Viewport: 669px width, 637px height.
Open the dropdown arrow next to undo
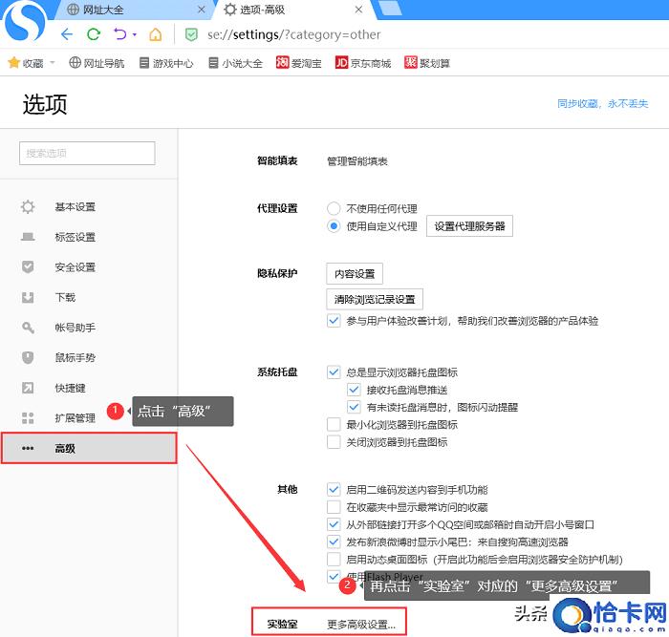pos(135,34)
